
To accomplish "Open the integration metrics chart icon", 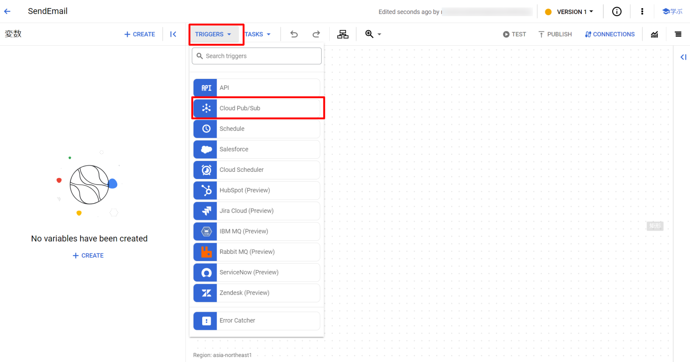I will tap(655, 34).
